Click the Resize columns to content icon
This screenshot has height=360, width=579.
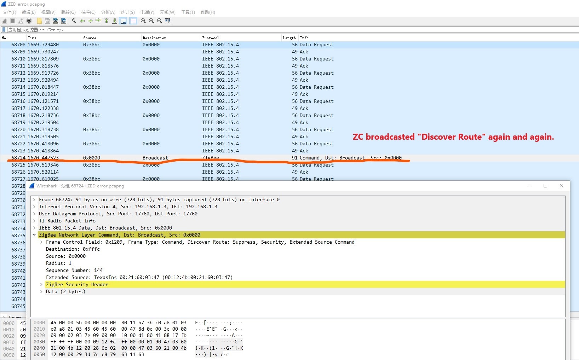[x=168, y=21]
